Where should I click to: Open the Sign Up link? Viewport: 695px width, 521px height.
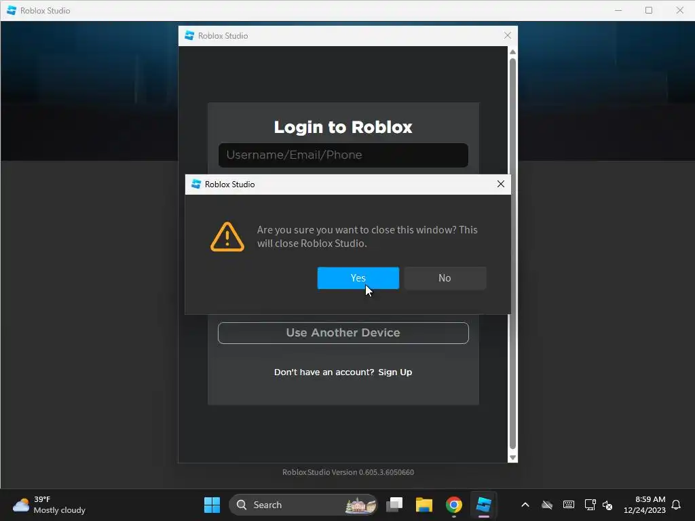[395, 372]
